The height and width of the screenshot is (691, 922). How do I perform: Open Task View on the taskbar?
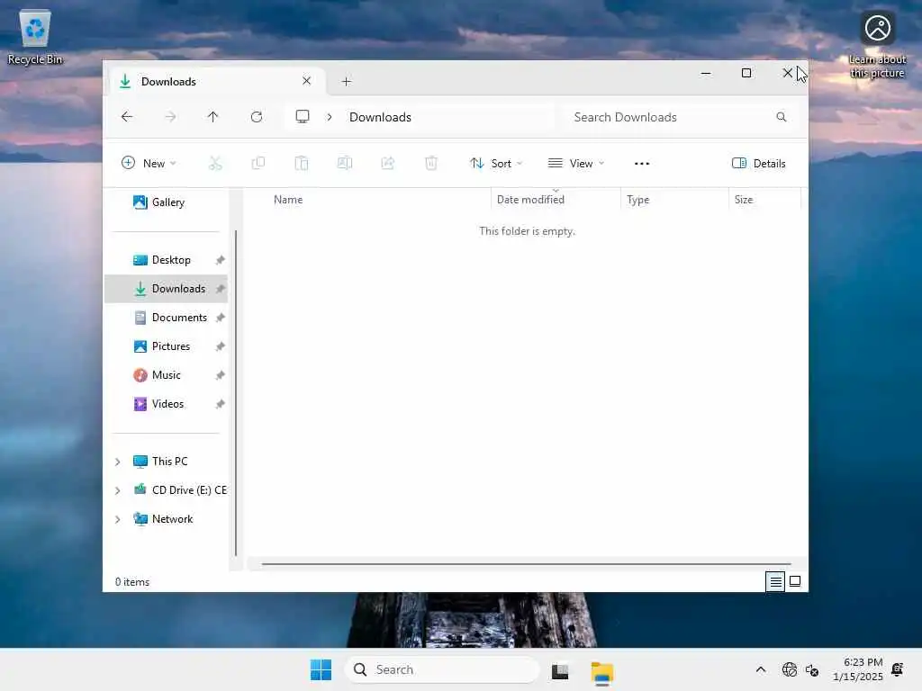click(x=560, y=670)
